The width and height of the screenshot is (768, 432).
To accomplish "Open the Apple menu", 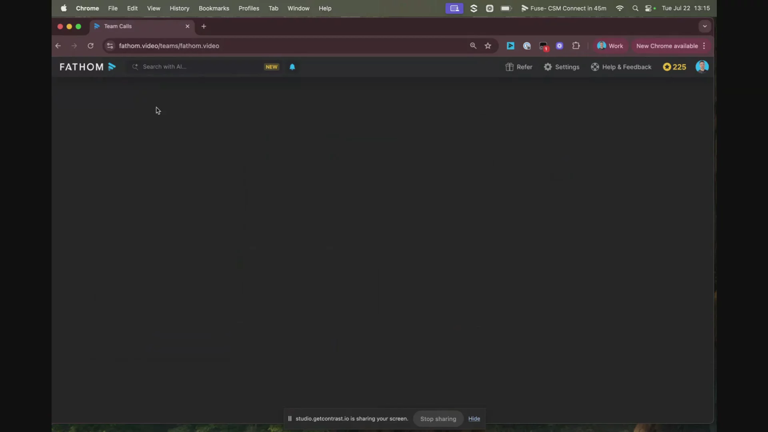I will [64, 8].
